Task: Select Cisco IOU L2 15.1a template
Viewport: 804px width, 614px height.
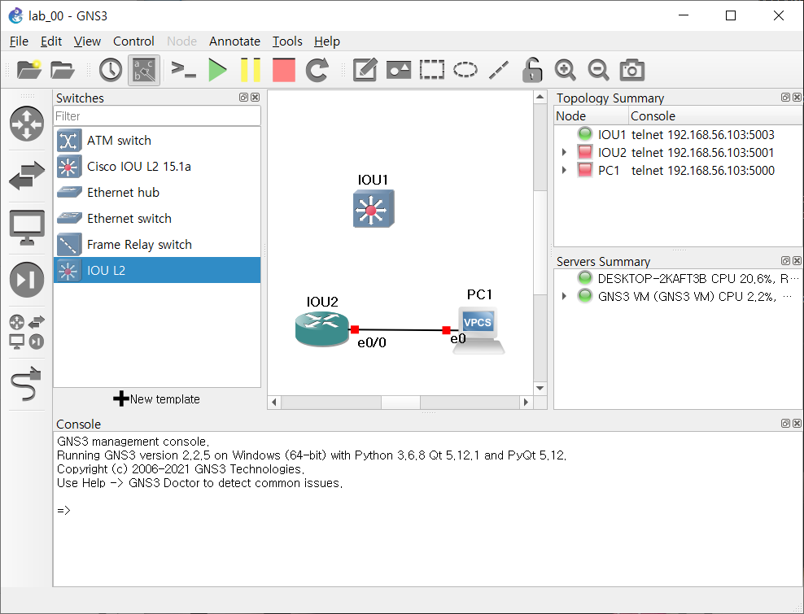Action: click(x=157, y=167)
